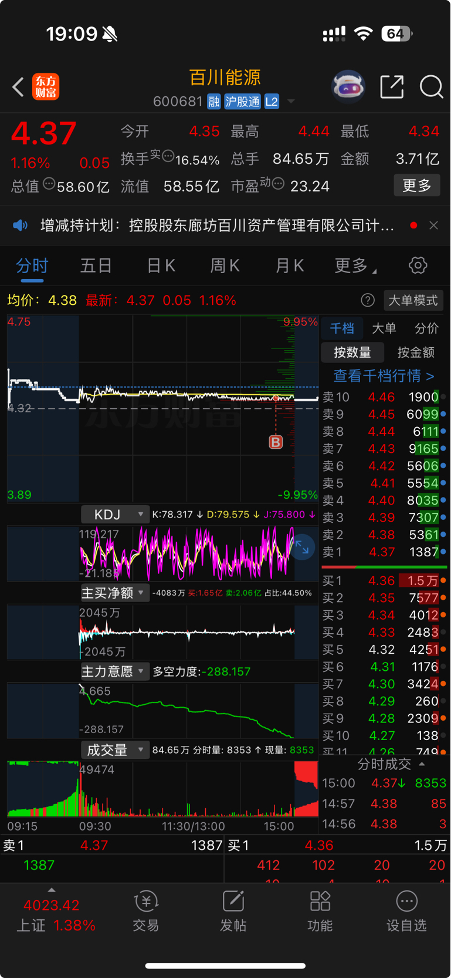Open the AI robot assistant icon

(x=348, y=87)
